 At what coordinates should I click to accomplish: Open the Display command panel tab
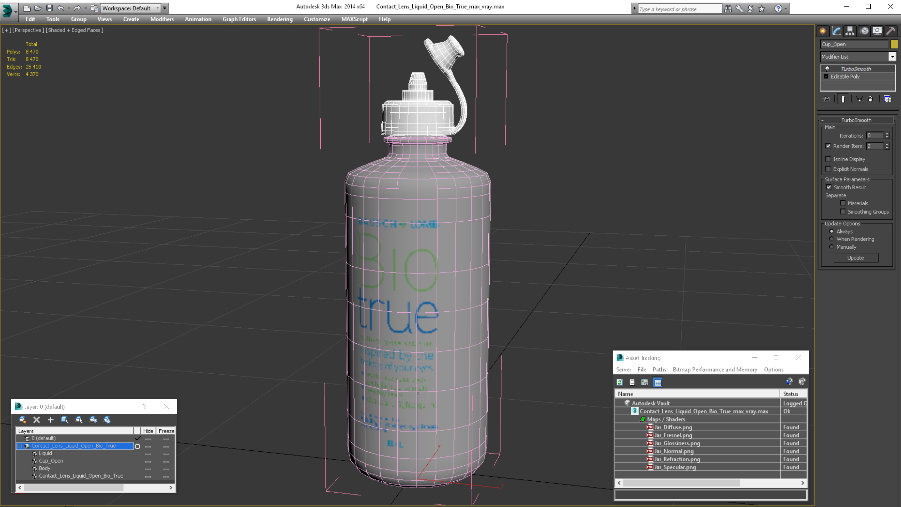(x=877, y=31)
